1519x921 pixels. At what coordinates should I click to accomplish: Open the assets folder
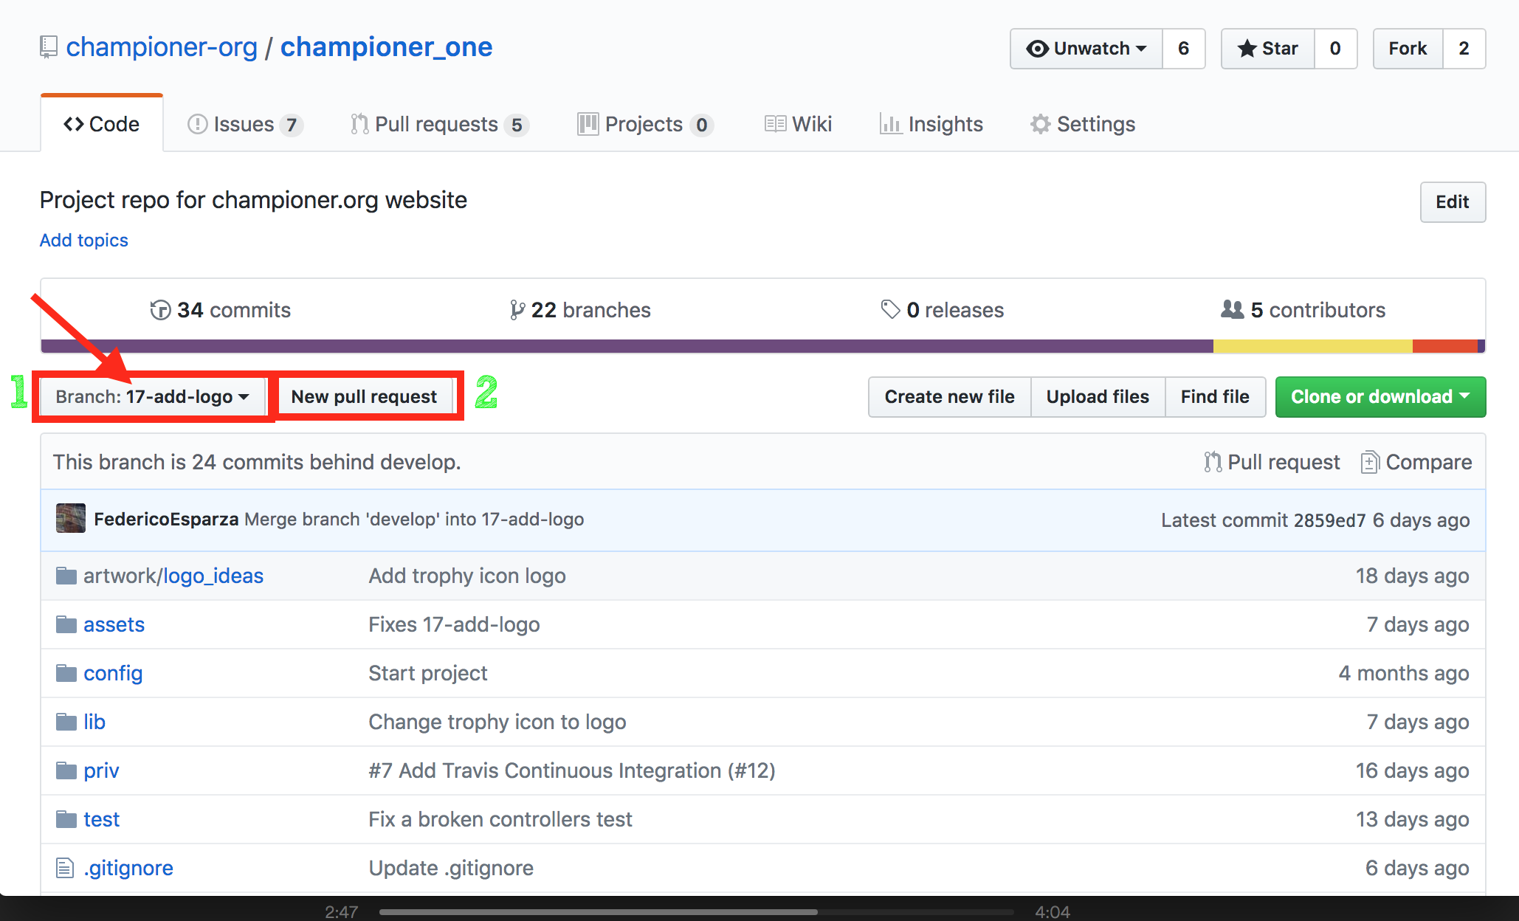coord(114,625)
